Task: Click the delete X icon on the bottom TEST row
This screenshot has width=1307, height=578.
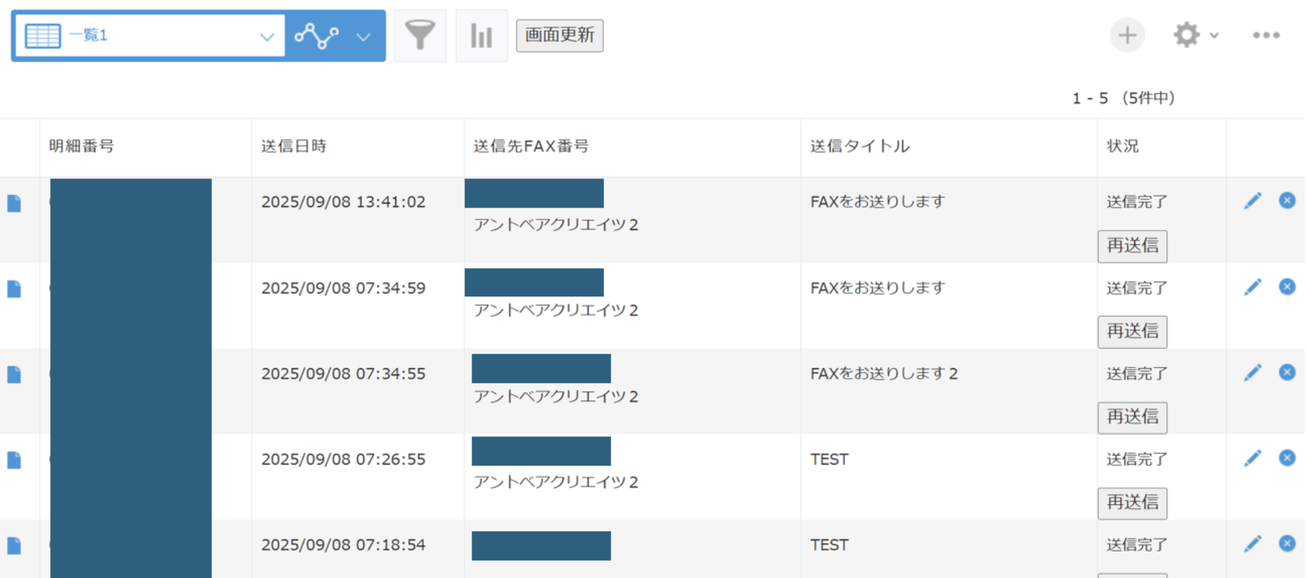Action: pos(1286,543)
